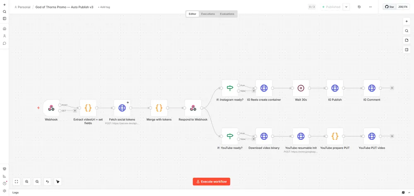This screenshot has width=414, height=196.
Task: Select the YouTube prepare PUT node
Action: click(335, 136)
